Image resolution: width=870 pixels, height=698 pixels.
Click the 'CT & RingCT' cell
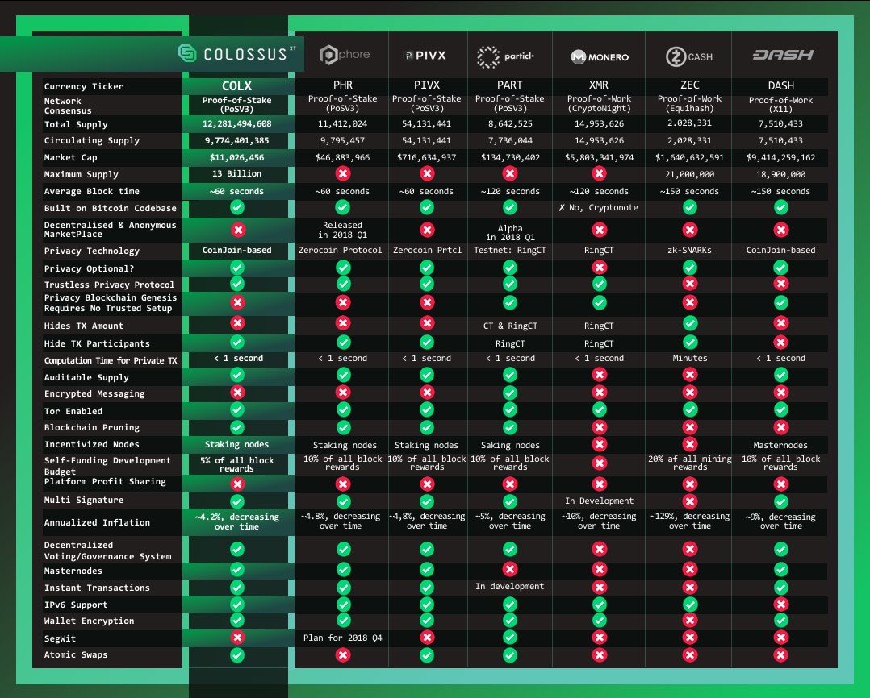tap(510, 326)
